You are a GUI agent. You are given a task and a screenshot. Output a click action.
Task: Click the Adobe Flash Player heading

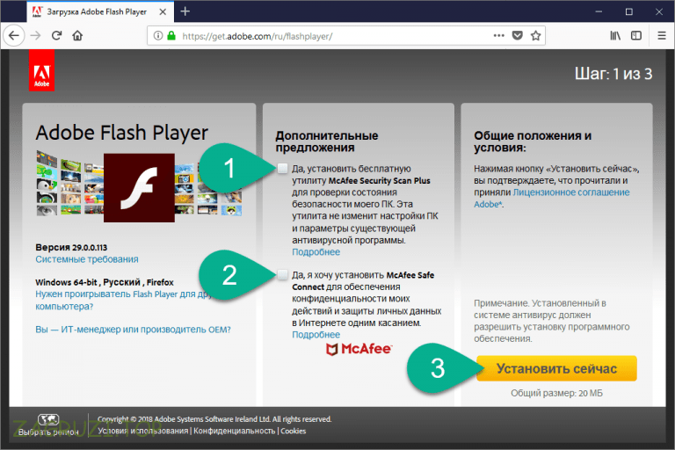tap(122, 133)
